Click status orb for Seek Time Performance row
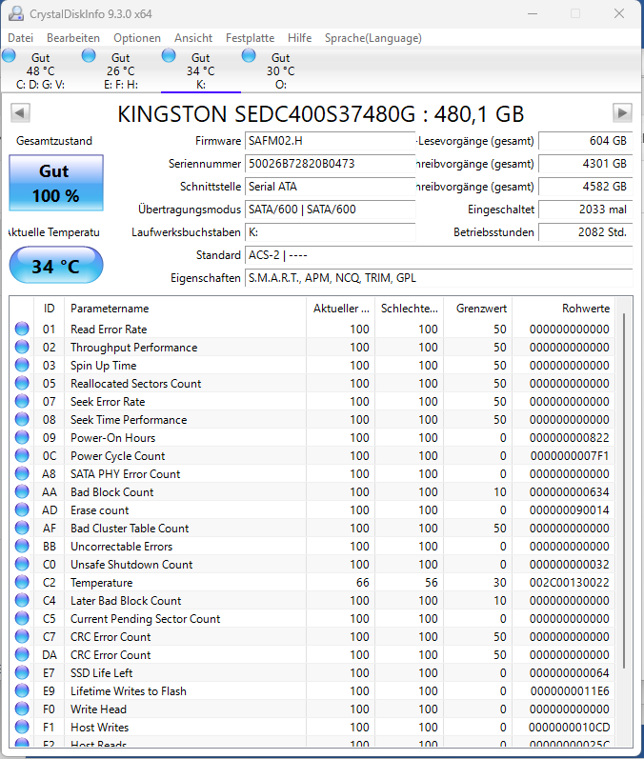The width and height of the screenshot is (644, 759). [x=22, y=419]
